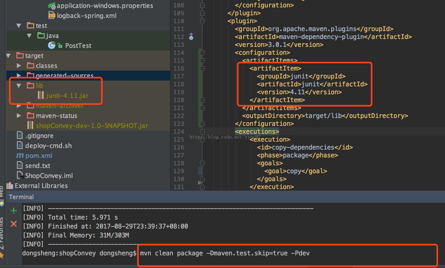Click the lib folder icon
The width and height of the screenshot is (445, 268).
tap(31, 85)
